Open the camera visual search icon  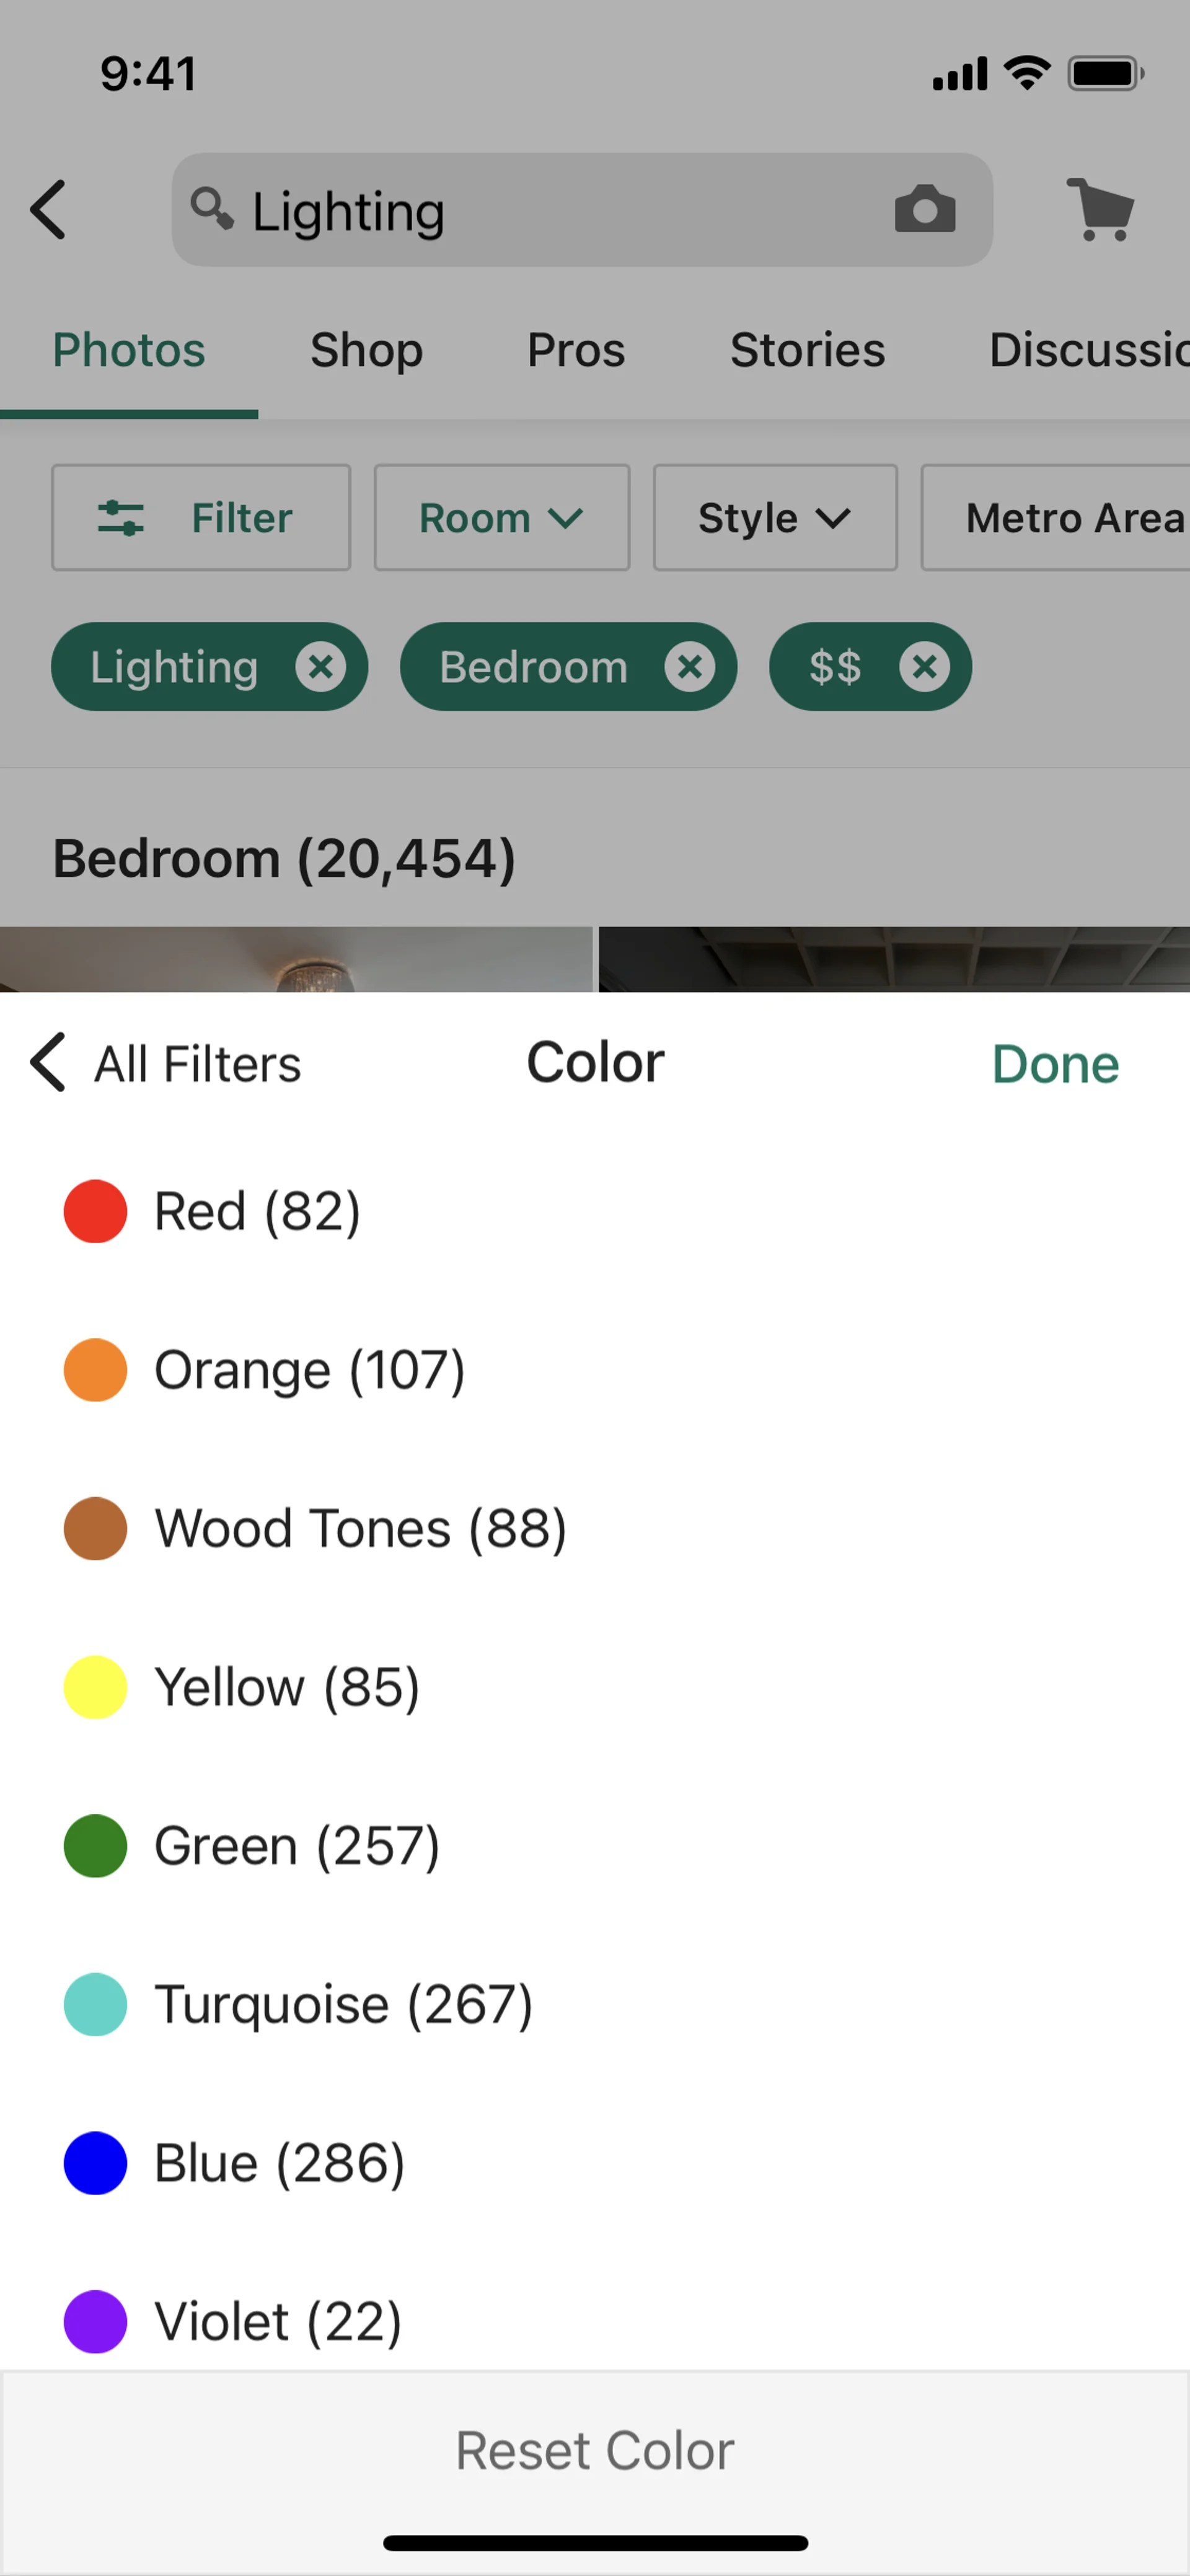click(924, 210)
